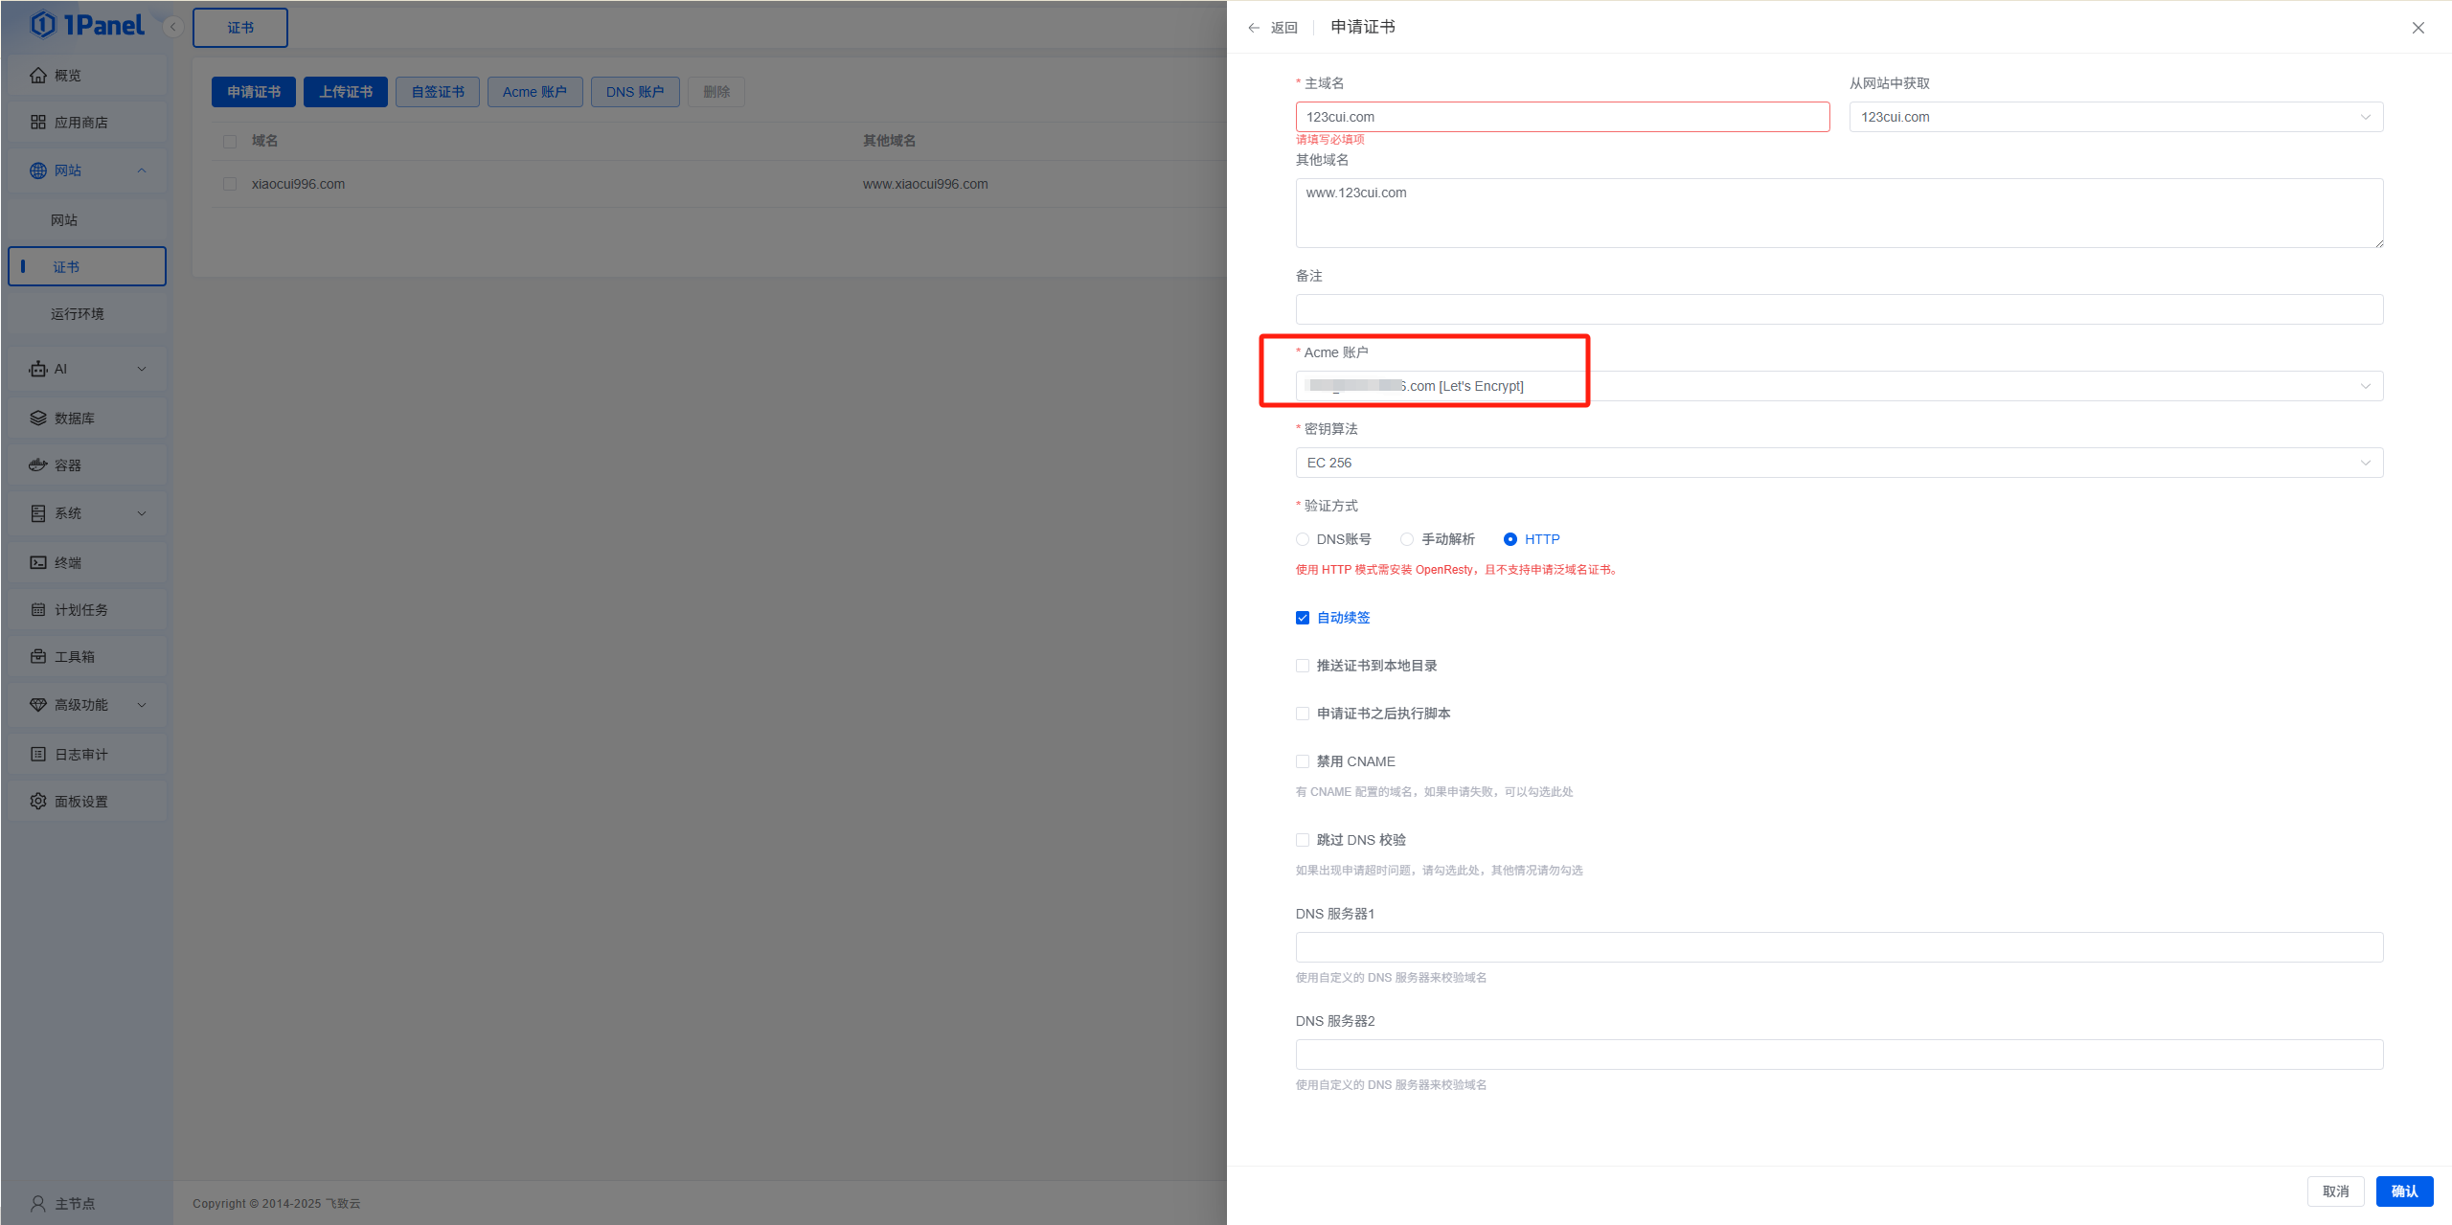The image size is (2452, 1225).
Task: Open the 面板设置 panel settings
Action: 81,801
